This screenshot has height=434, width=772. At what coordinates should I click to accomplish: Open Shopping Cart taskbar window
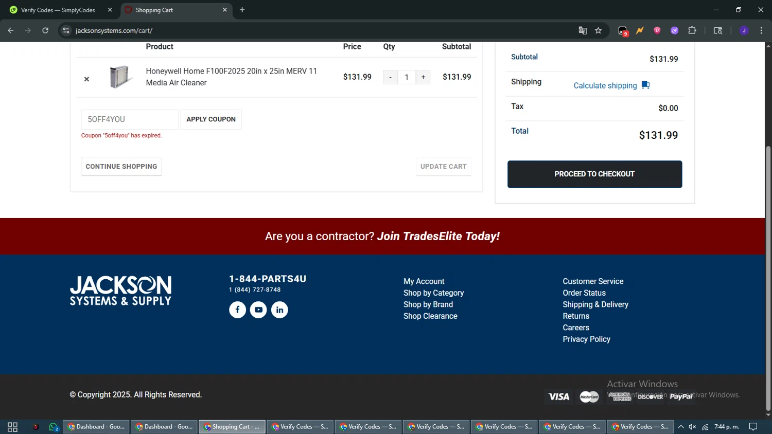tap(232, 427)
